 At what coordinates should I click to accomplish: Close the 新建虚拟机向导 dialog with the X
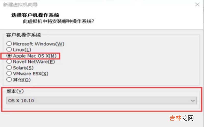tap(197, 5)
